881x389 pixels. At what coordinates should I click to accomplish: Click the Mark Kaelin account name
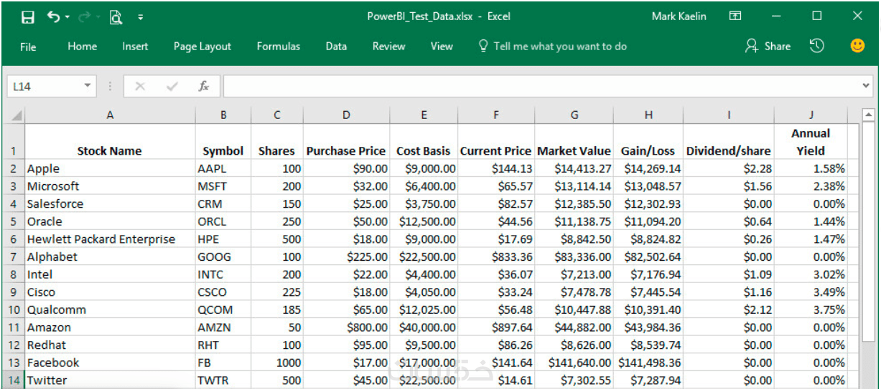pos(679,16)
